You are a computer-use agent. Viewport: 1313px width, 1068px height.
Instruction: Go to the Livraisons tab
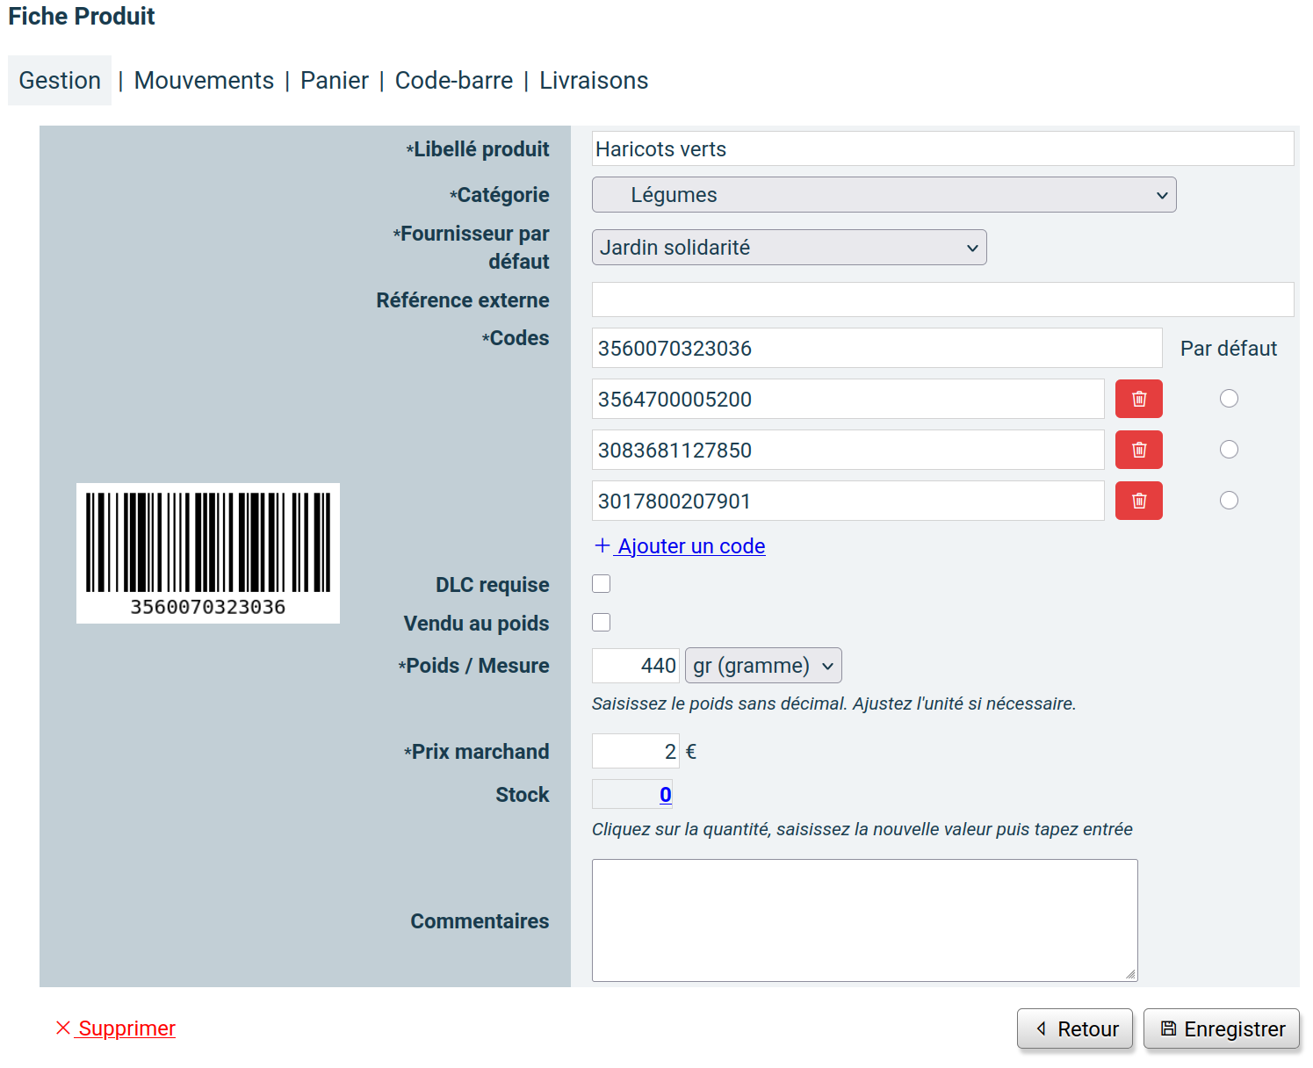(x=594, y=81)
